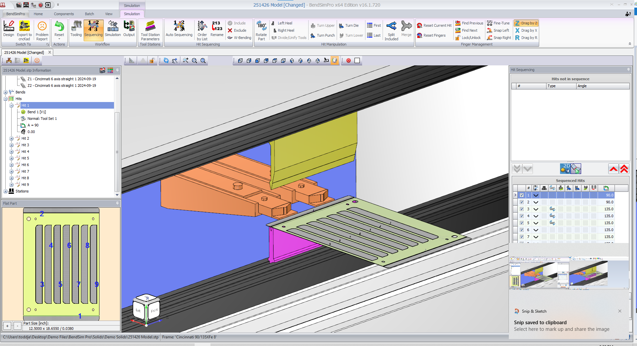Click Reset Current Hit

[x=434, y=25]
